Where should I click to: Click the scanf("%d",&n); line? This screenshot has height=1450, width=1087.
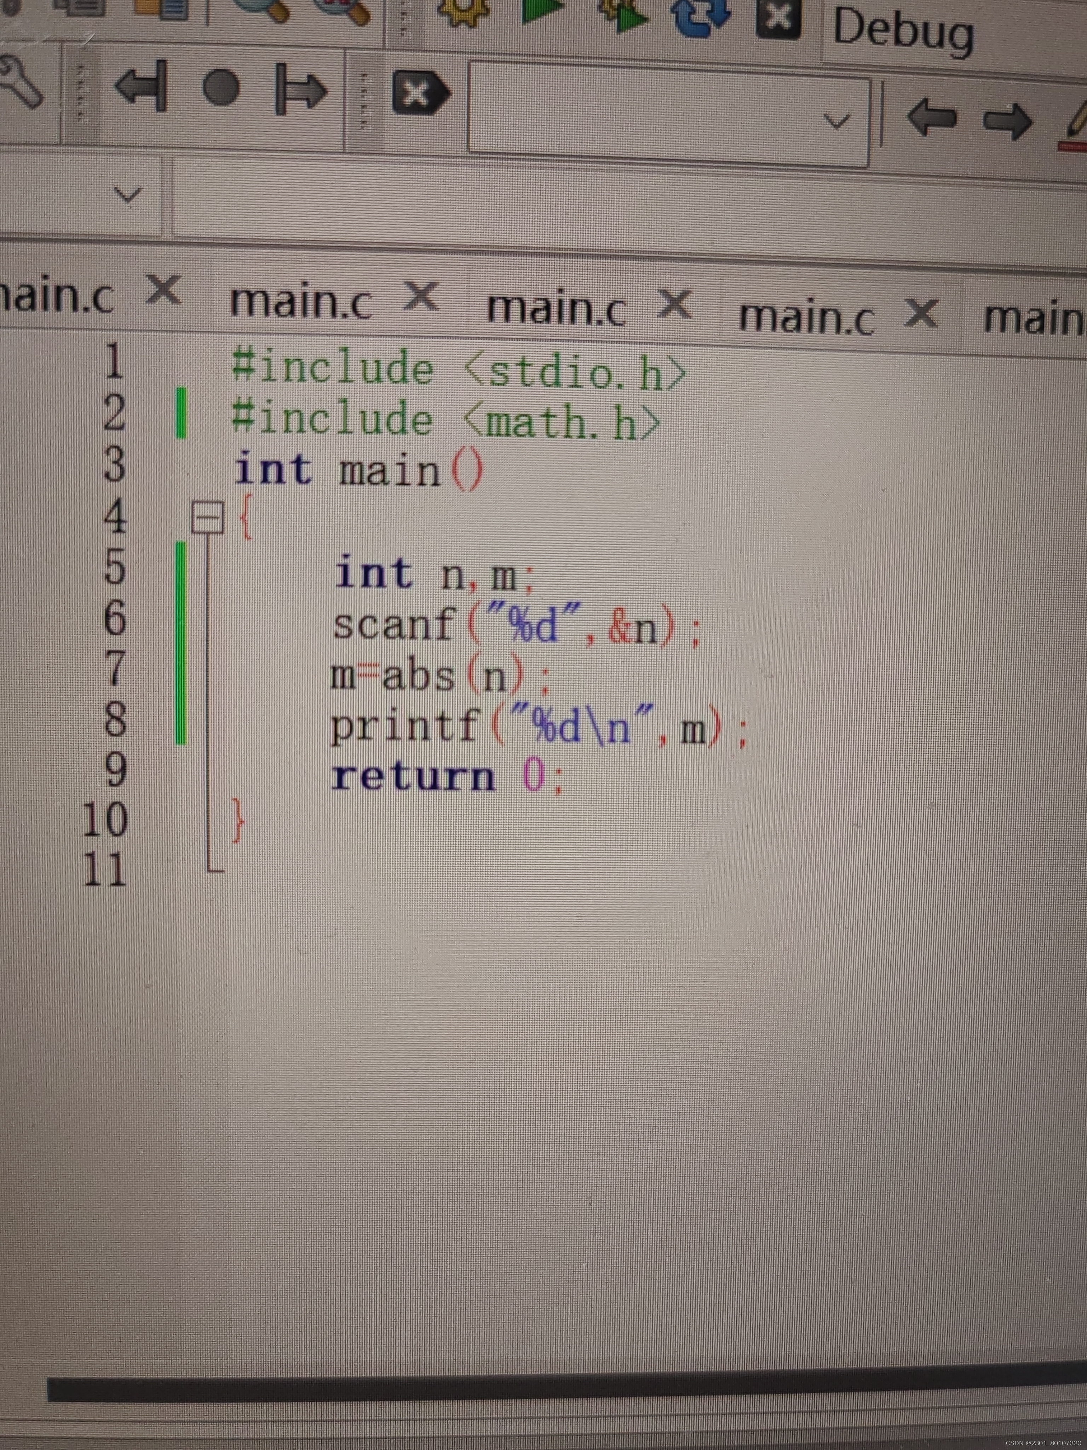(x=518, y=625)
